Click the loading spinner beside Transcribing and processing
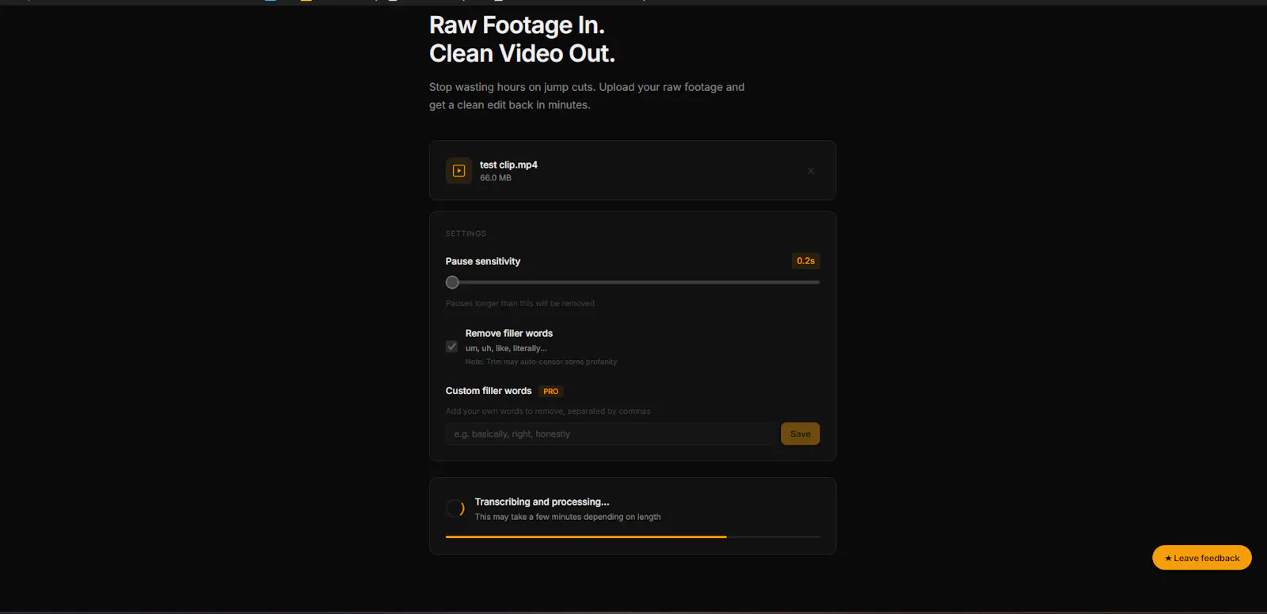This screenshot has height=614, width=1267. (455, 509)
